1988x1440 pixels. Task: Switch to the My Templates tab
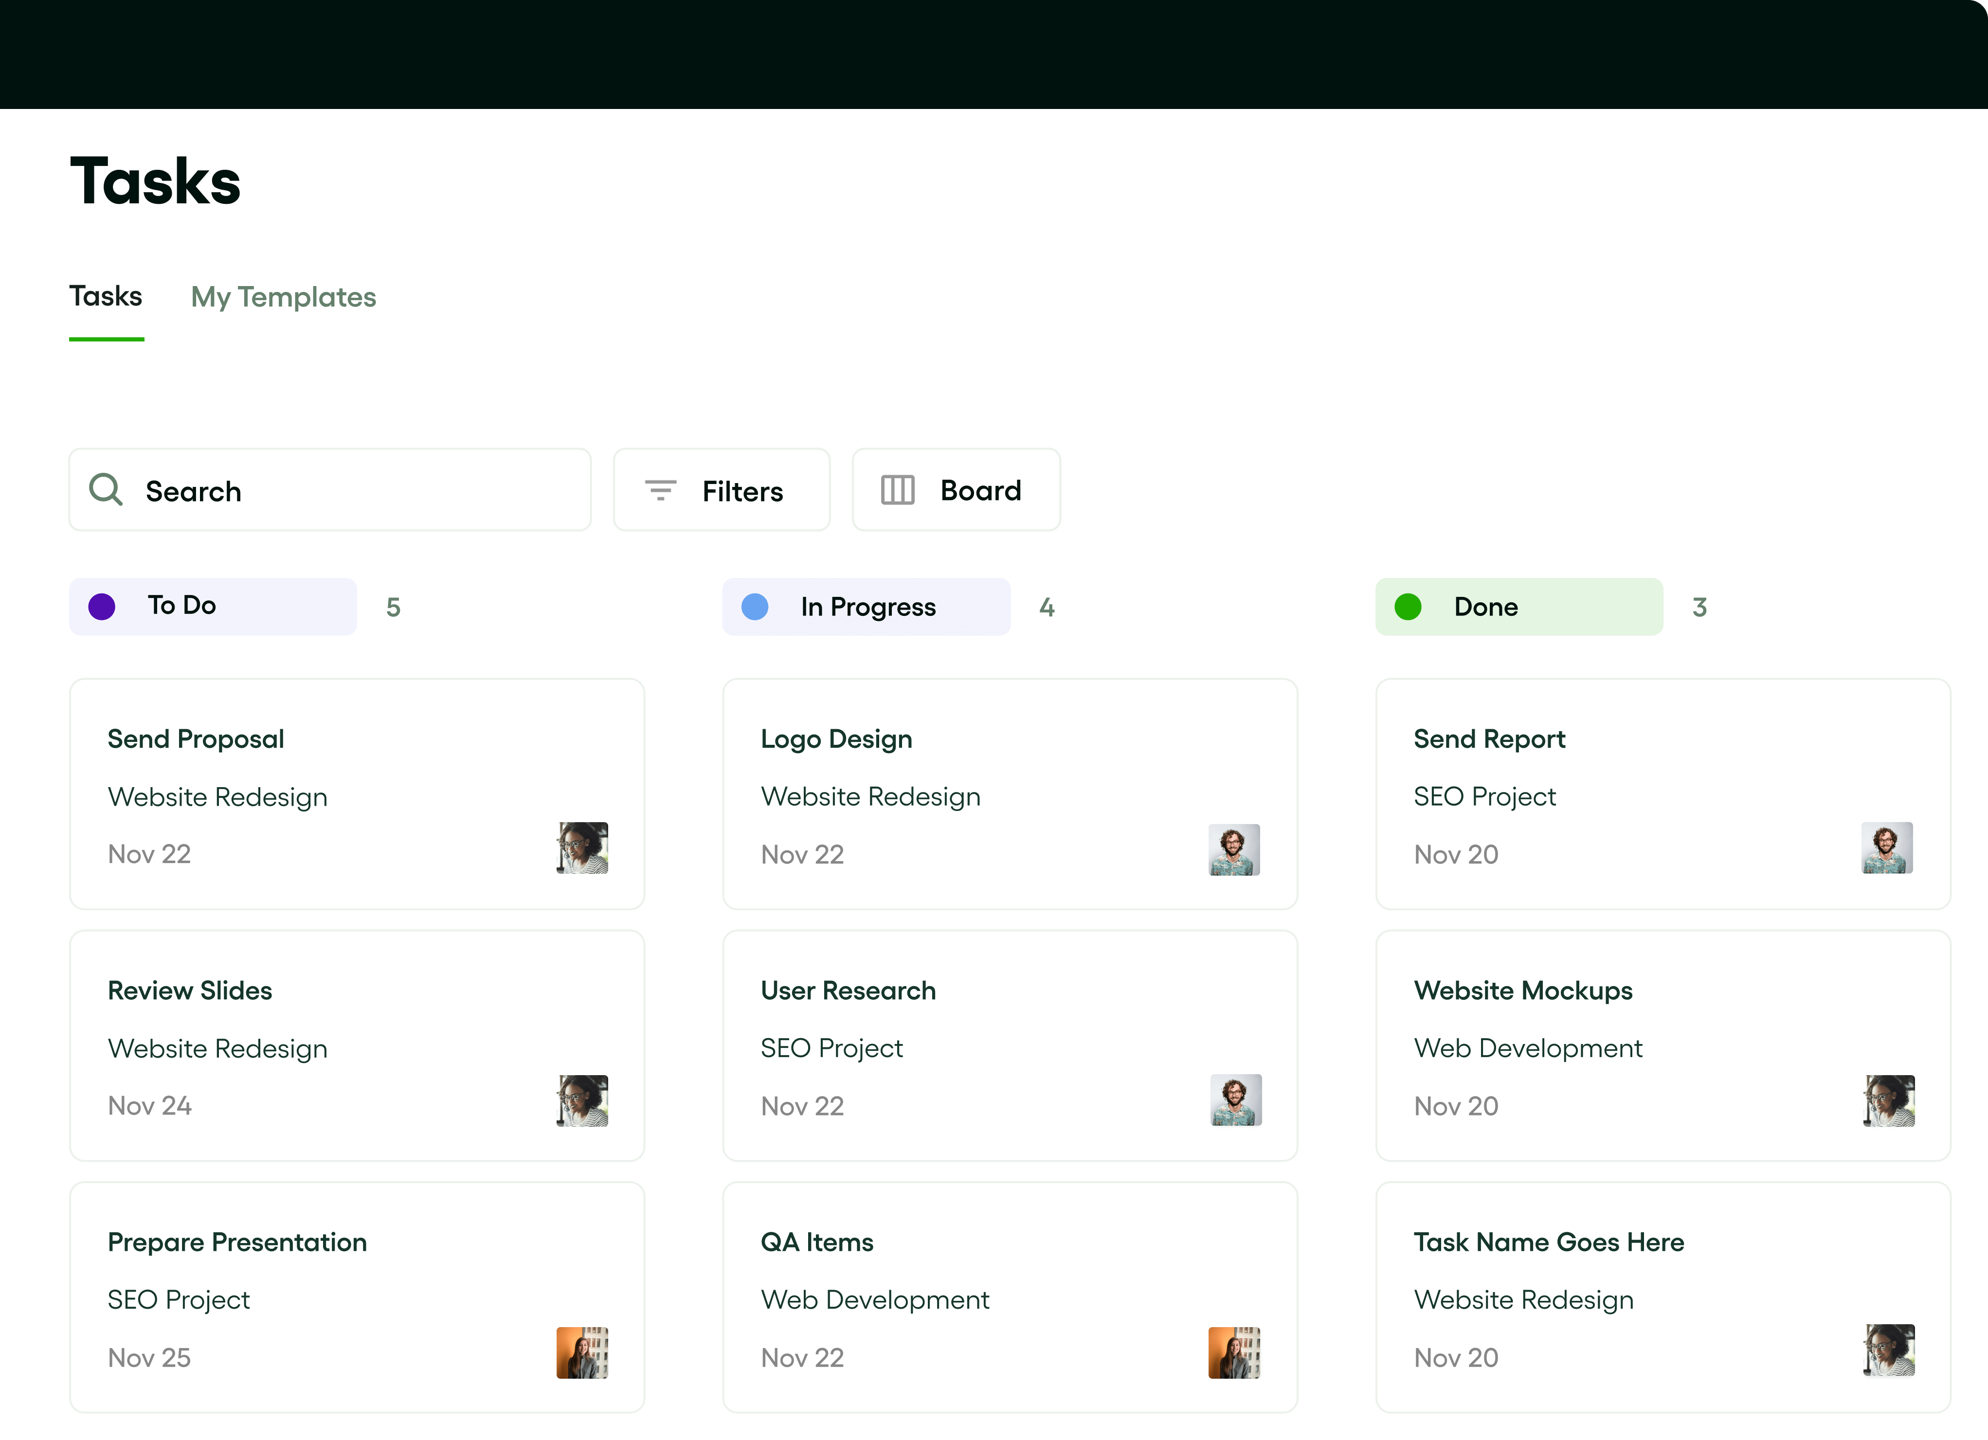(283, 297)
